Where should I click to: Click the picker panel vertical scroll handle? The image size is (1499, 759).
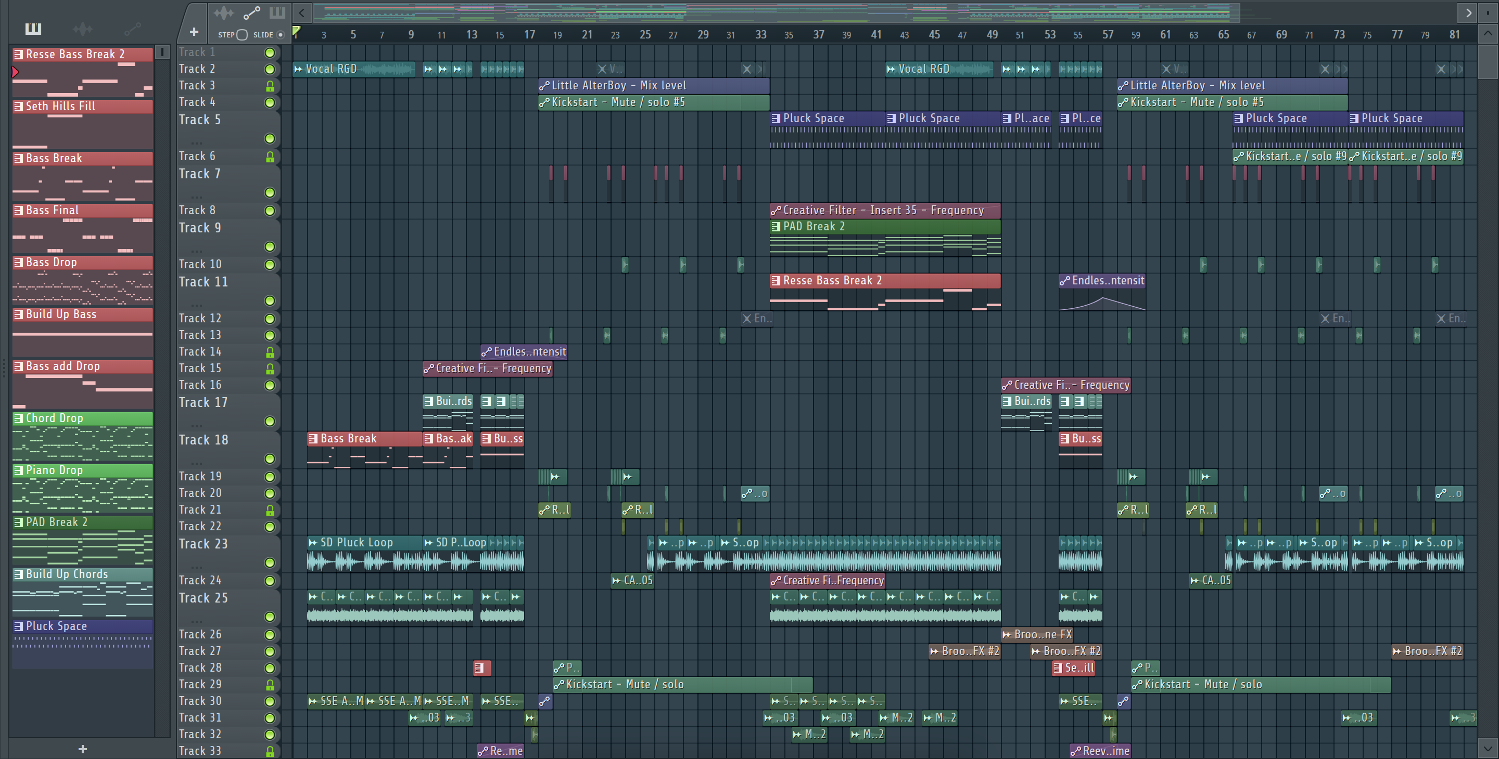[x=162, y=53]
